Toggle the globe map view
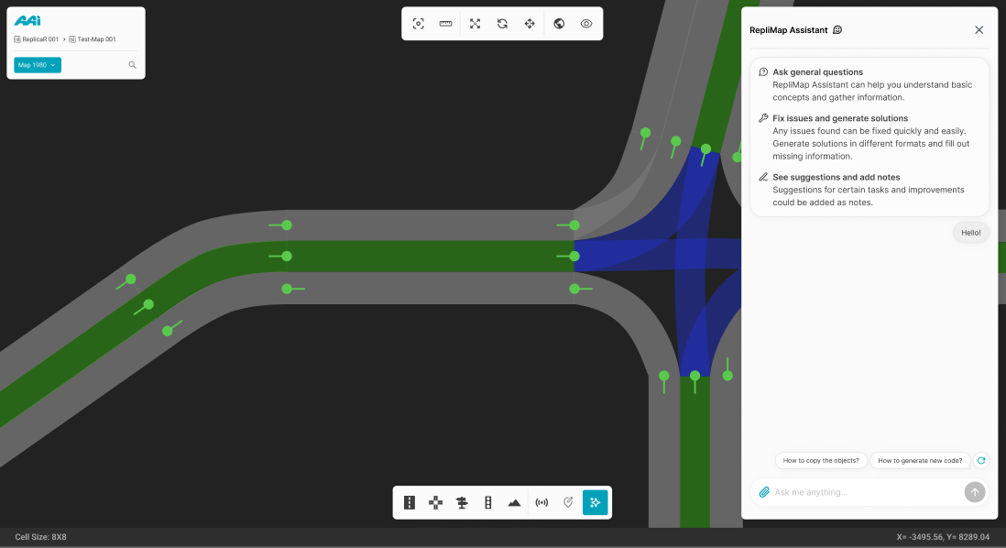Image resolution: width=1006 pixels, height=548 pixels. coord(559,24)
